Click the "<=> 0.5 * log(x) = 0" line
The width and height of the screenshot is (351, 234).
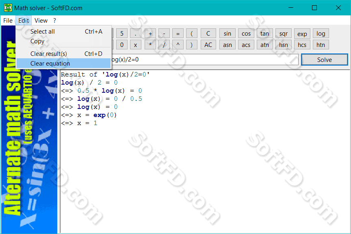coord(102,91)
